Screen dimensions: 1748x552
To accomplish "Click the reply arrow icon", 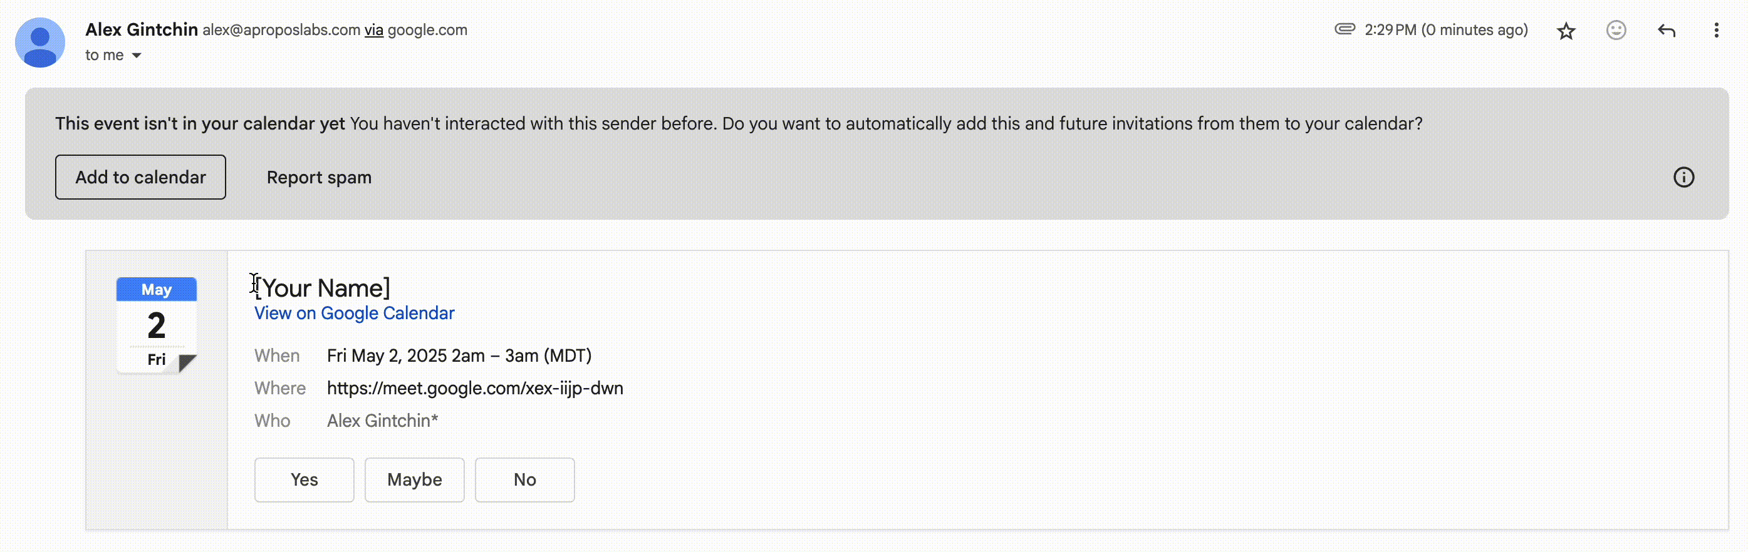I will pyautogui.click(x=1666, y=31).
